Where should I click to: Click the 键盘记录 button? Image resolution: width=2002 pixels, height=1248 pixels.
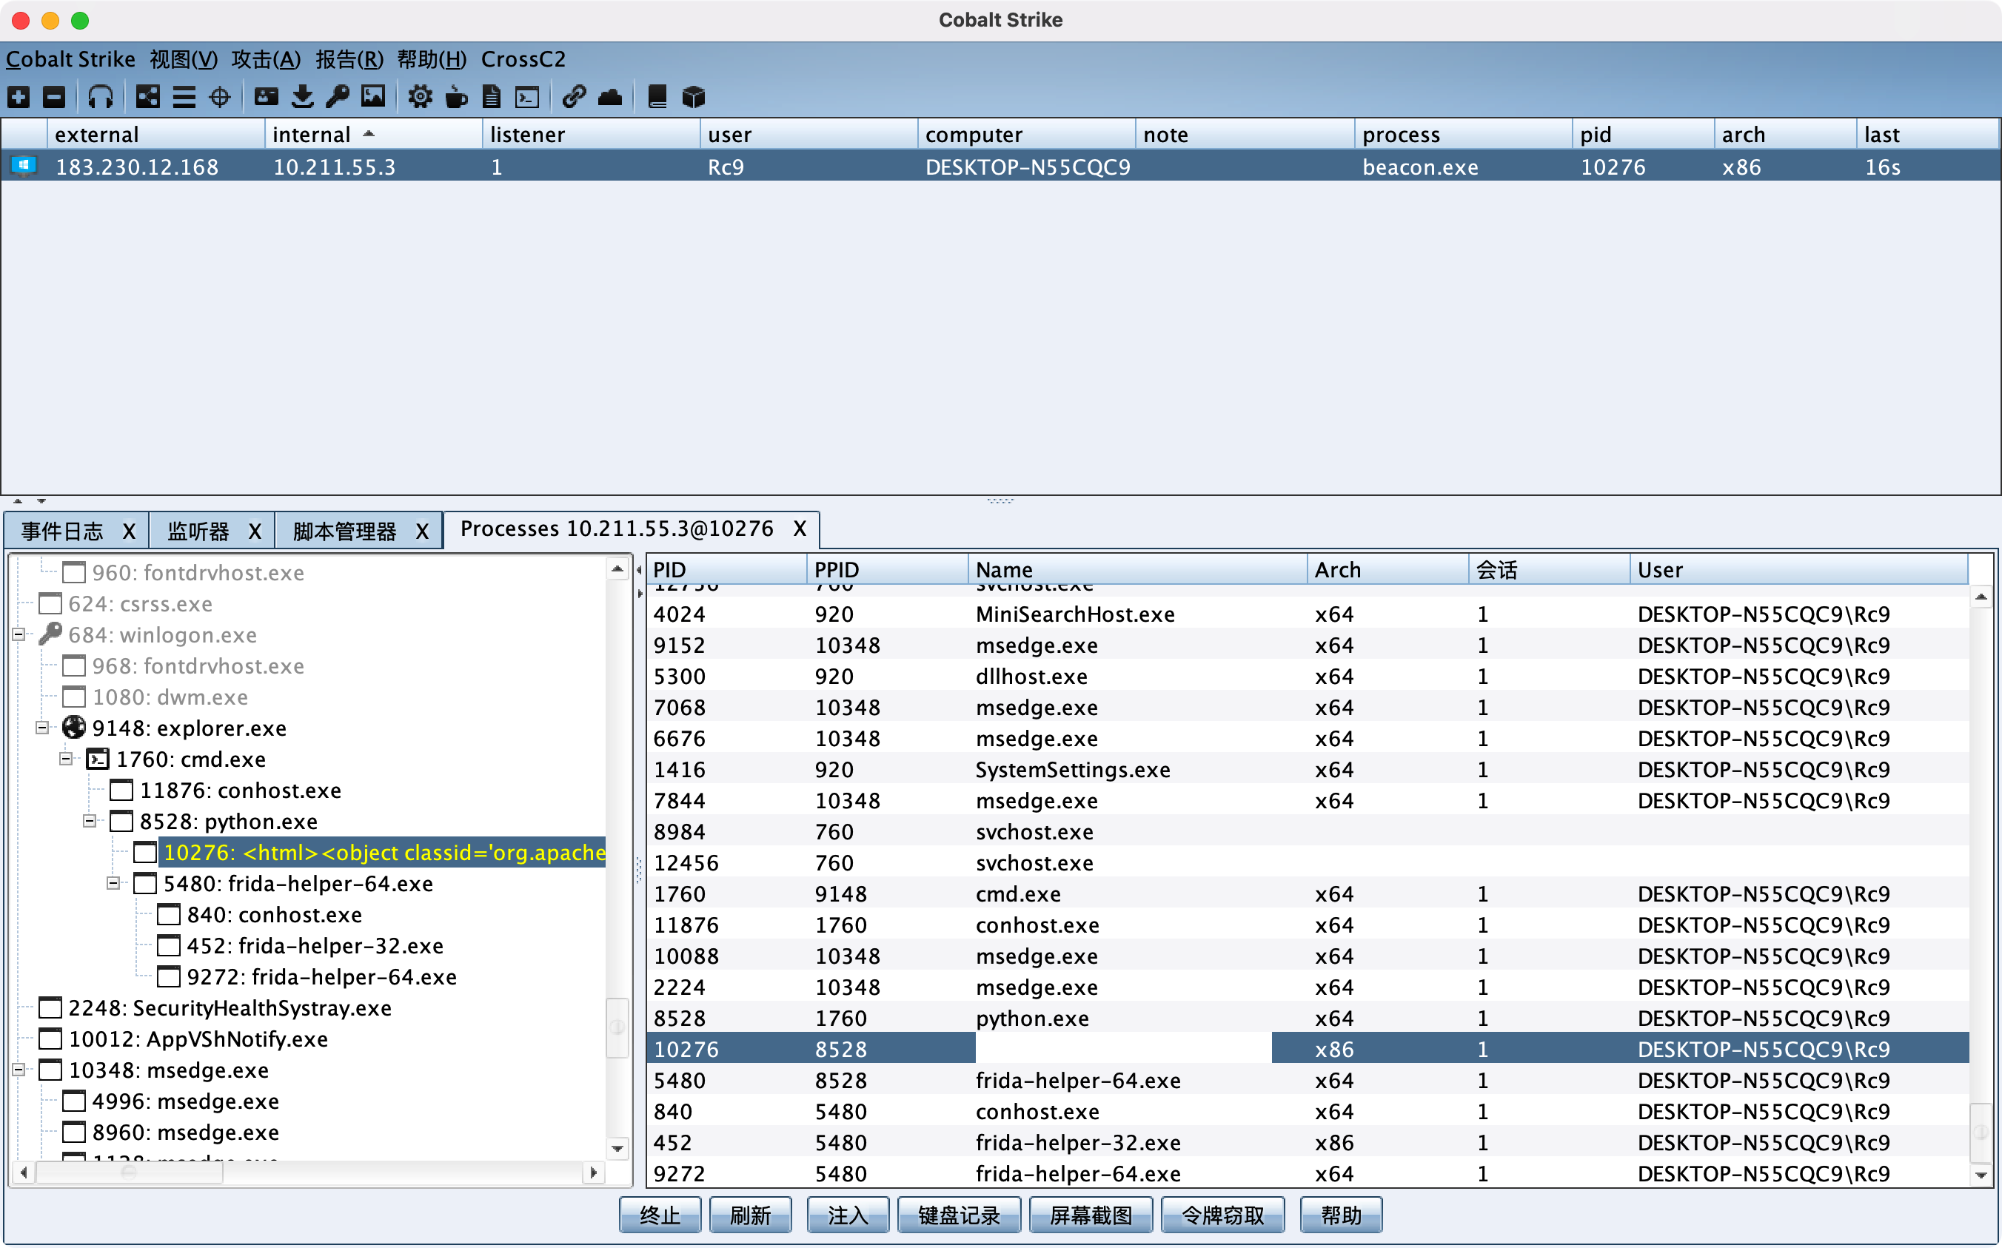pos(959,1214)
